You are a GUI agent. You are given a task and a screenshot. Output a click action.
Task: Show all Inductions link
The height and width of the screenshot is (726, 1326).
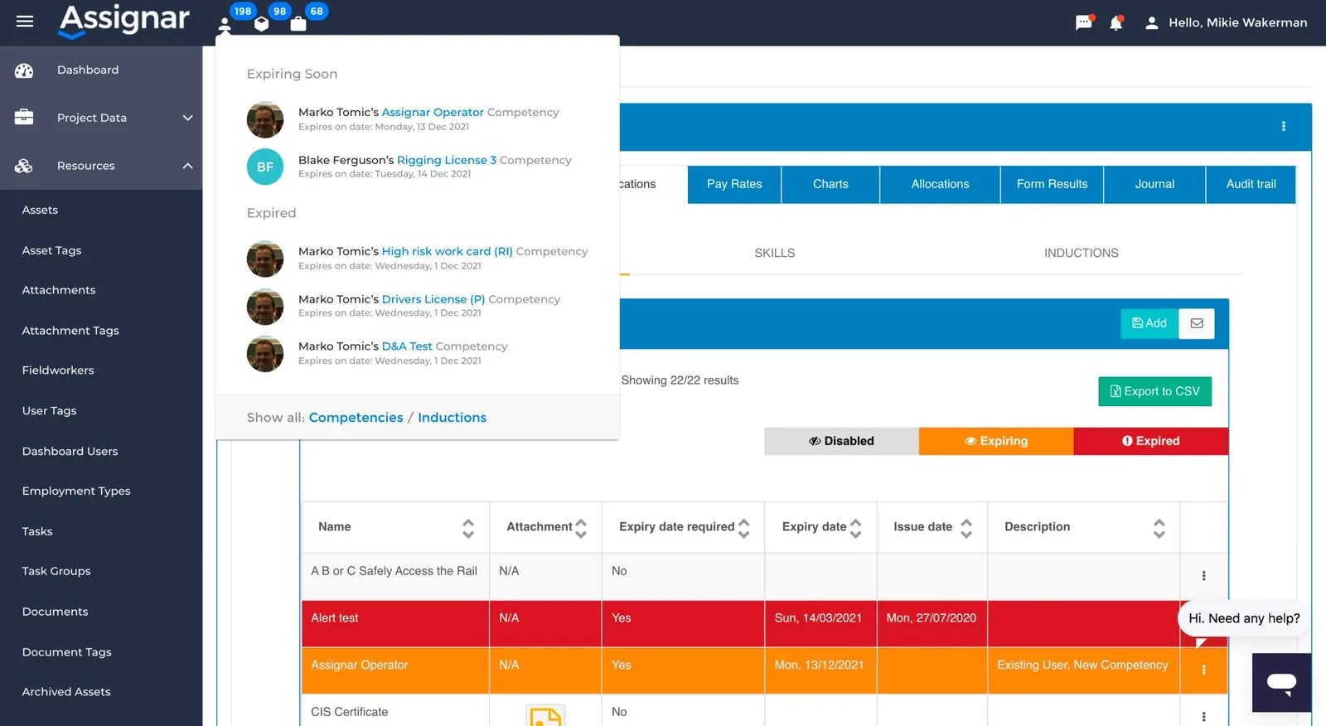pos(452,418)
